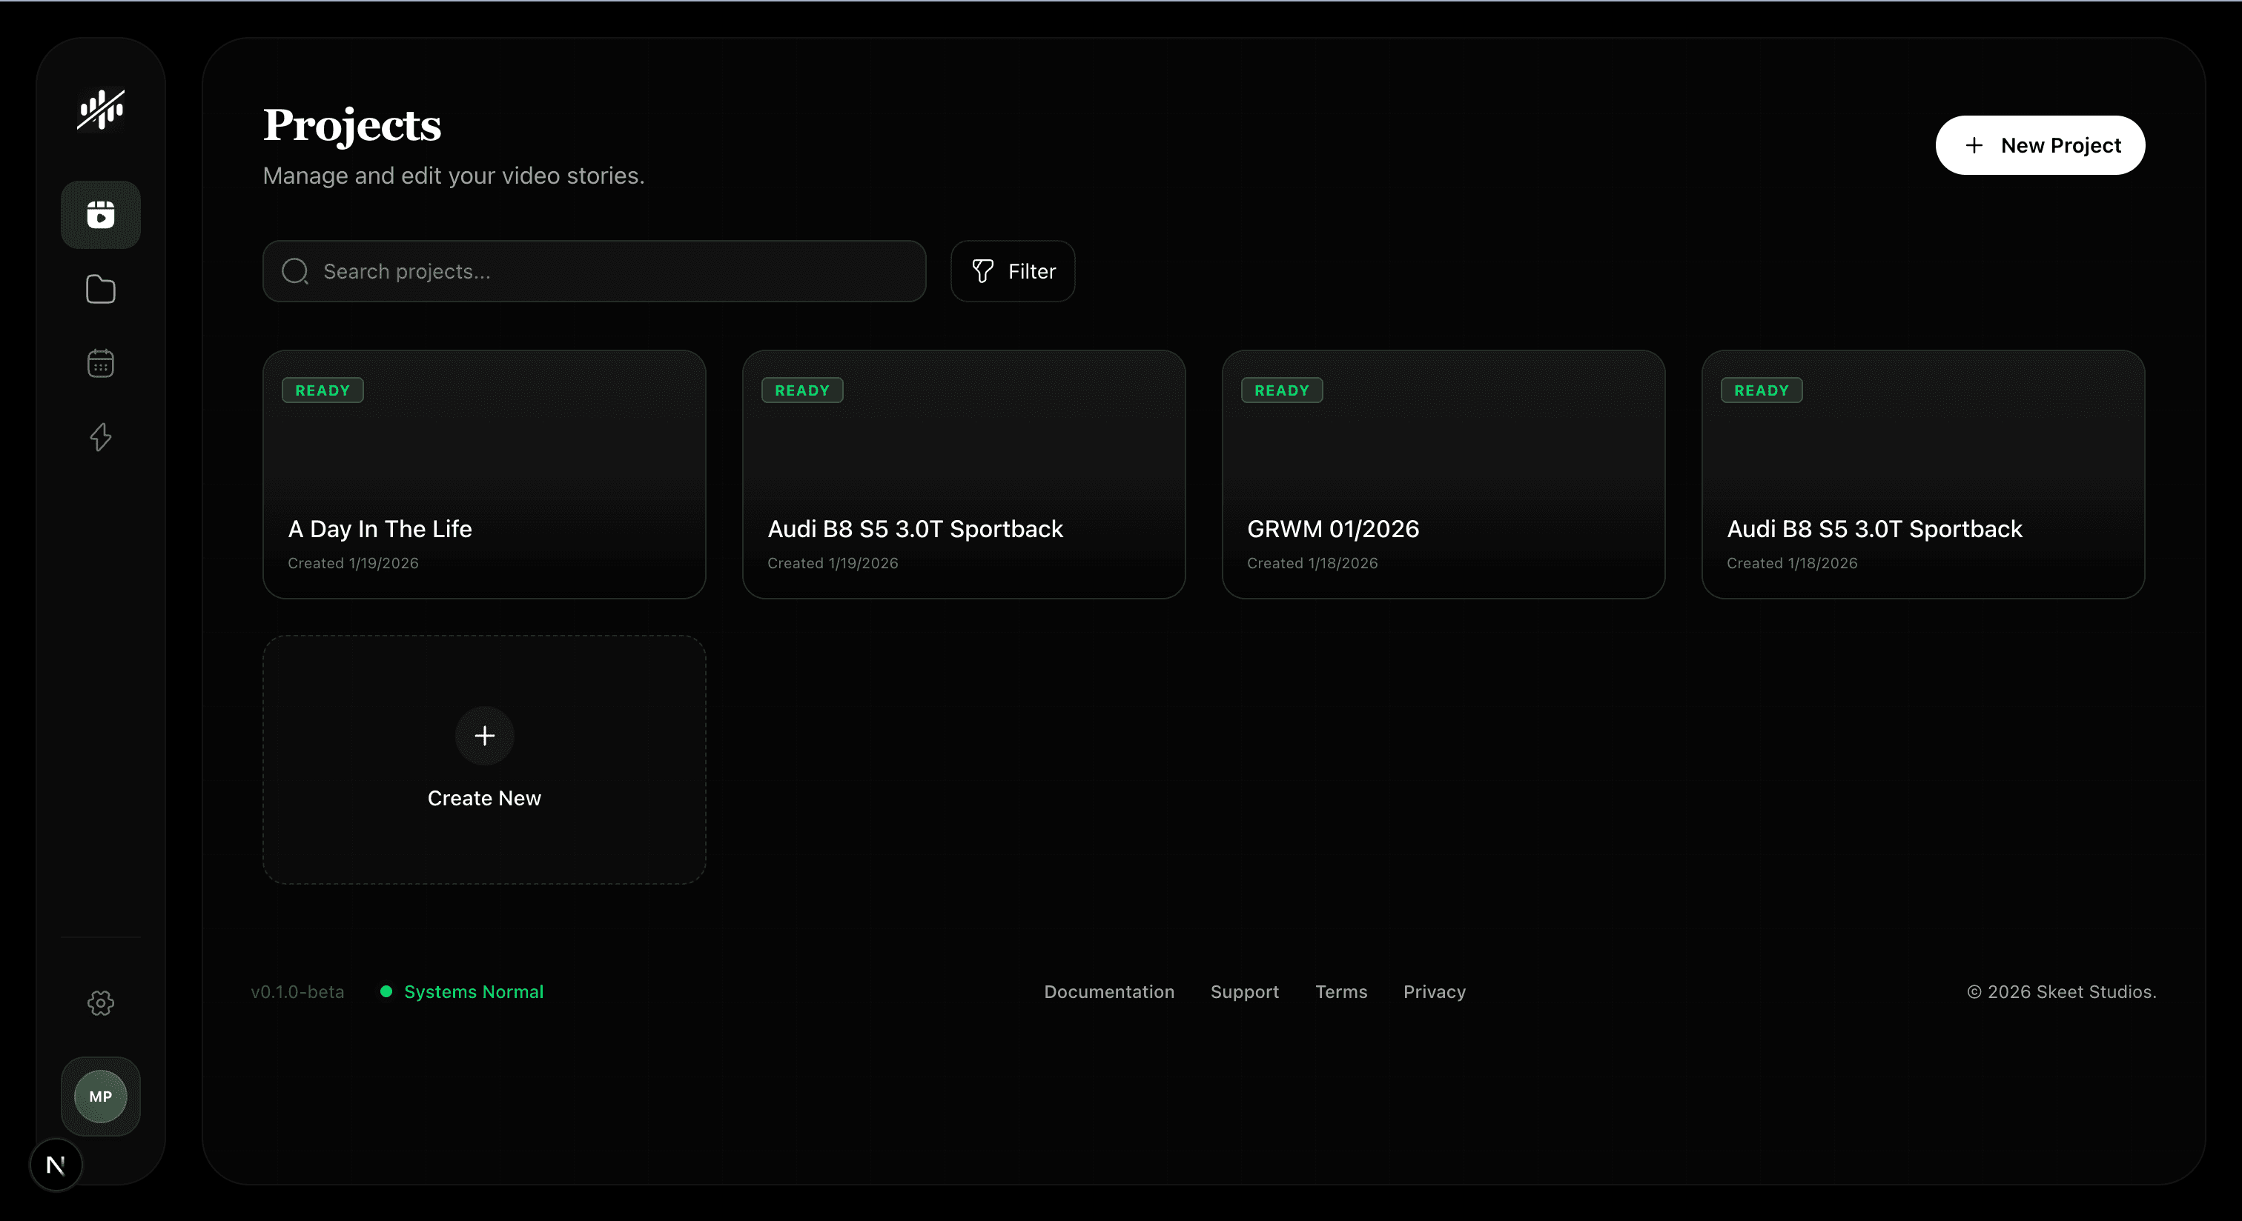Click the Create New project card

(484, 760)
